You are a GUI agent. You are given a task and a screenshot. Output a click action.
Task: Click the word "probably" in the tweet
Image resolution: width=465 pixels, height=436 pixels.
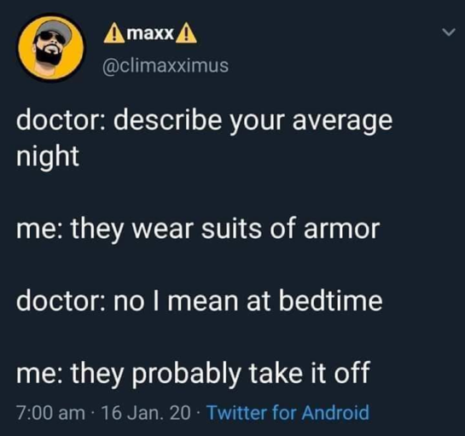point(186,374)
